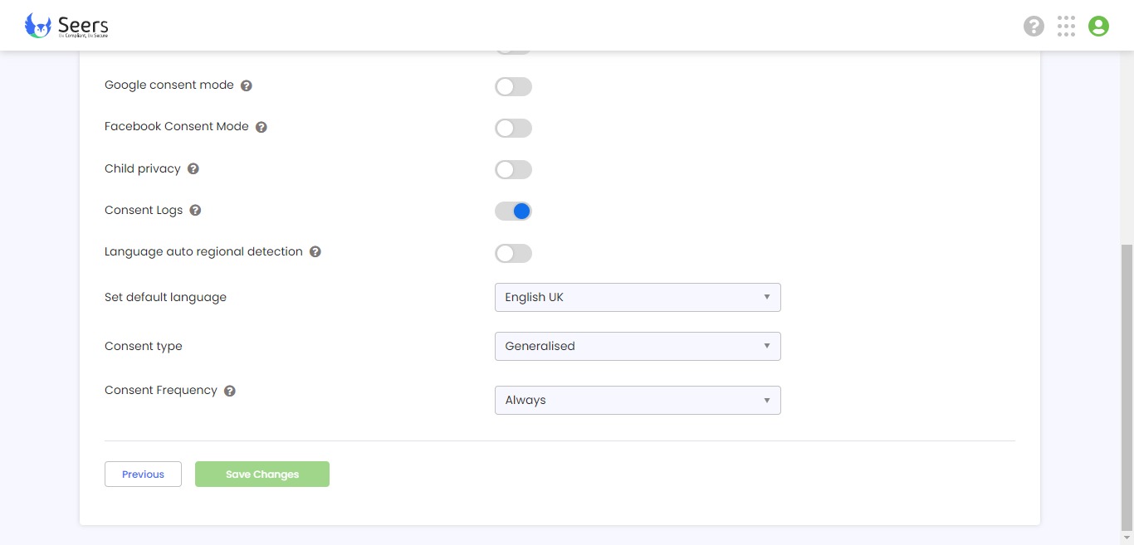Screen dimensions: 1134x545
Task: Click help icon beside Facebook Consent Mode
Action: click(261, 127)
